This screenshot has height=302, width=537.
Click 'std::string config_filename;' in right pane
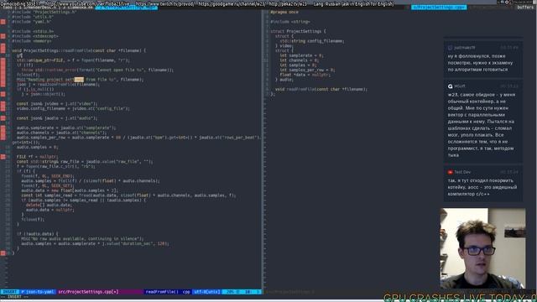point(312,41)
